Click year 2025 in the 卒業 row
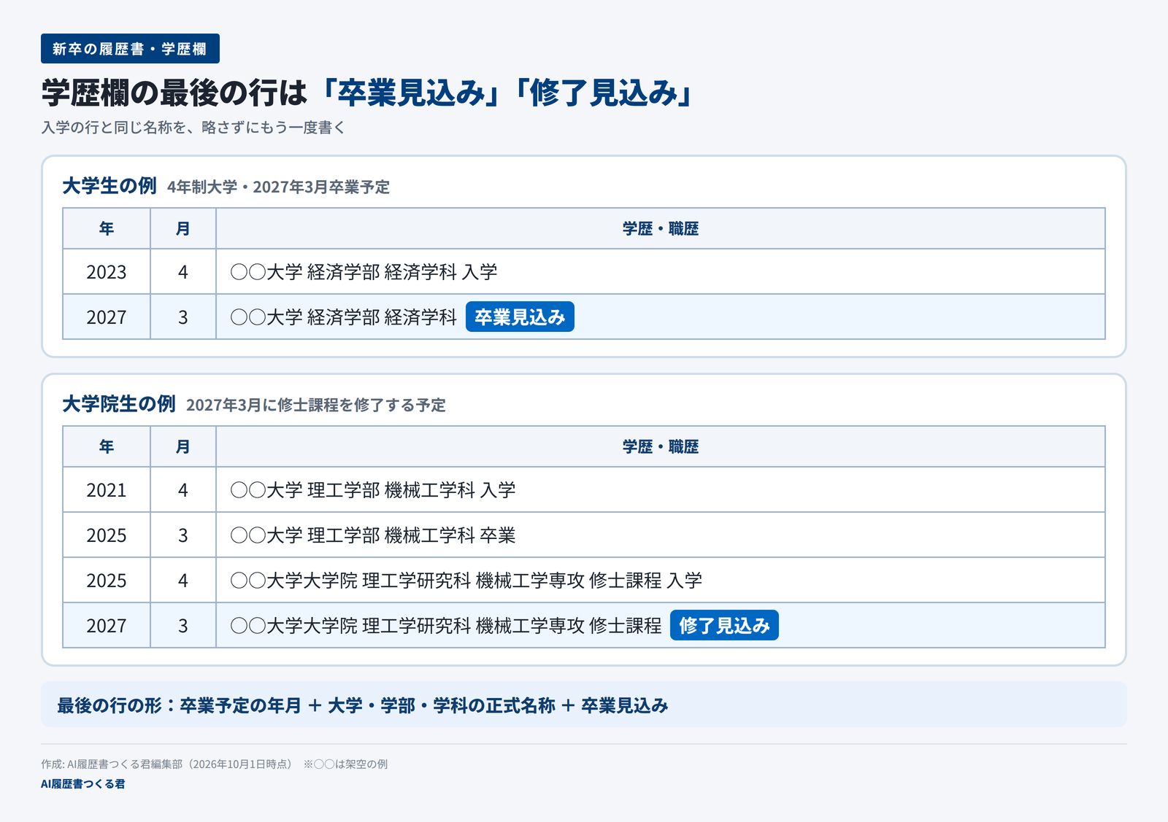 (x=107, y=535)
